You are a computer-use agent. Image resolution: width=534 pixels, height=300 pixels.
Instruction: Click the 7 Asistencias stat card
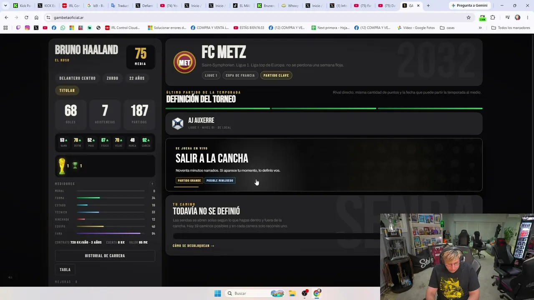point(105,114)
